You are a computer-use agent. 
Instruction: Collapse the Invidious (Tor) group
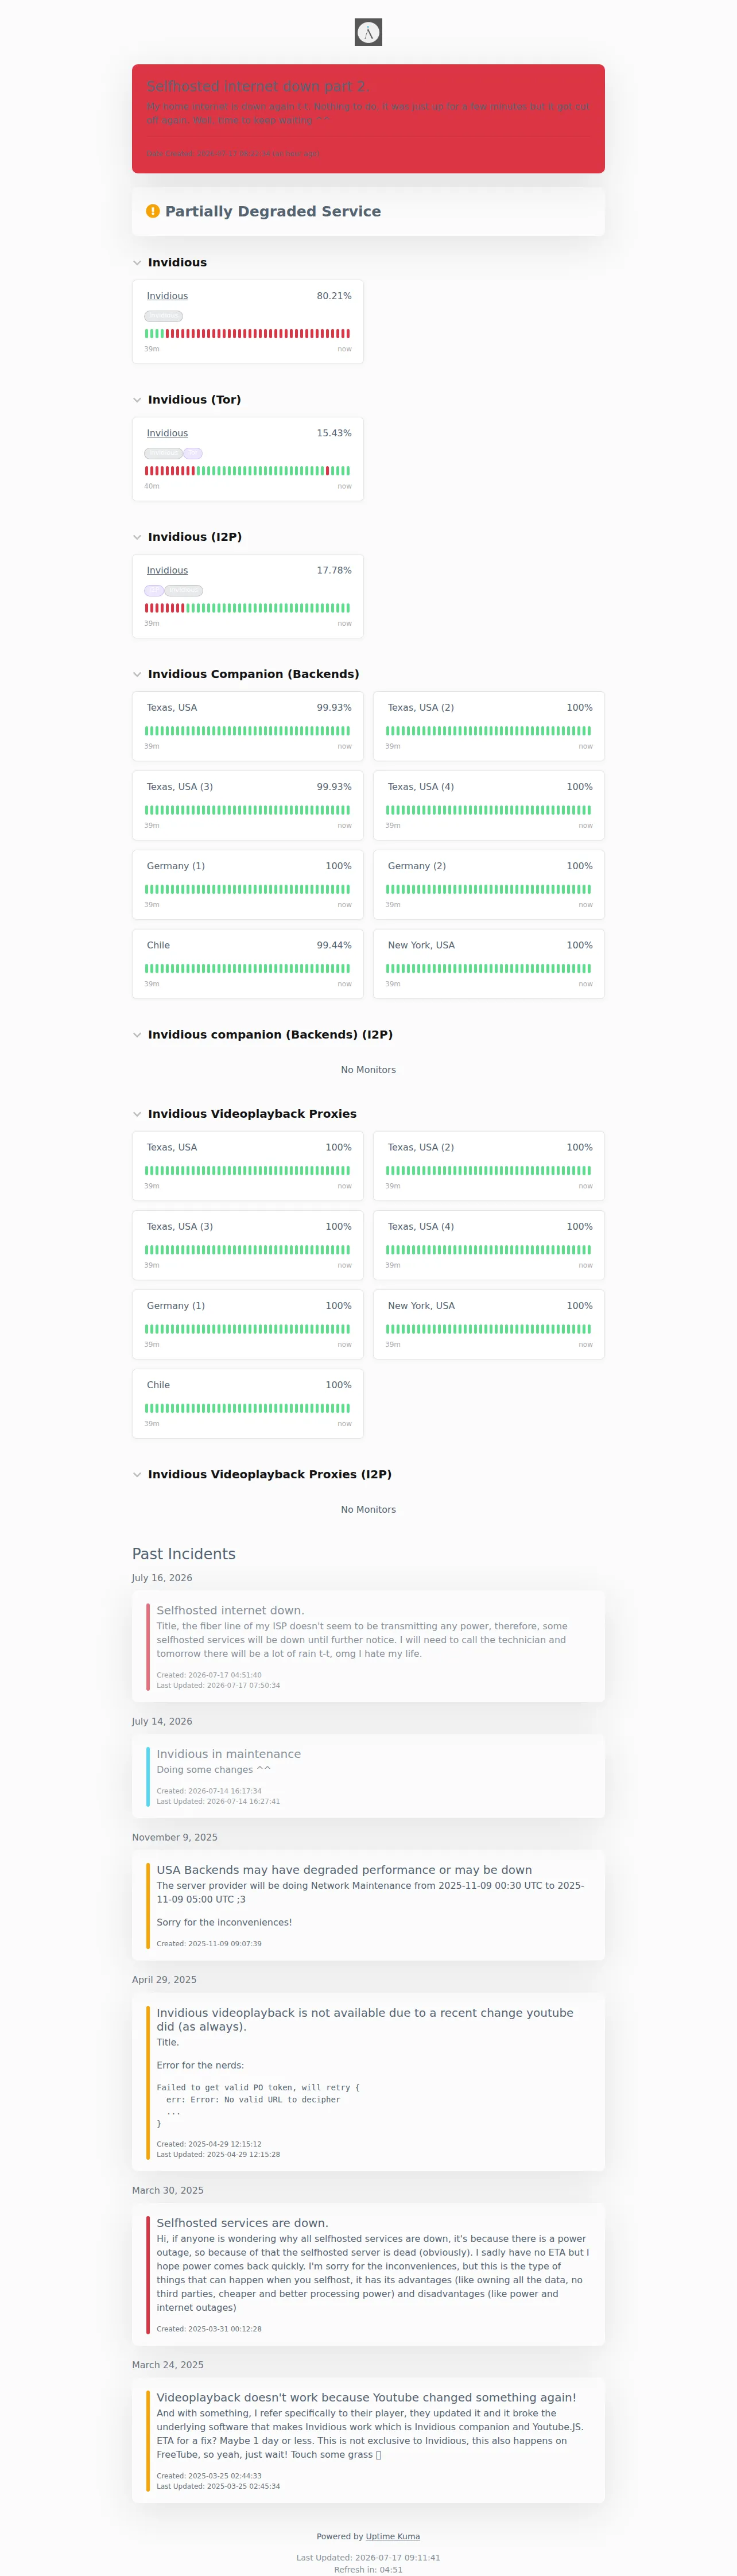(137, 400)
